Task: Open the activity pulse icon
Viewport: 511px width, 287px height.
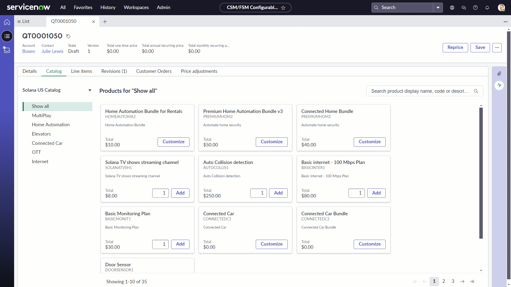Action: coord(499,85)
